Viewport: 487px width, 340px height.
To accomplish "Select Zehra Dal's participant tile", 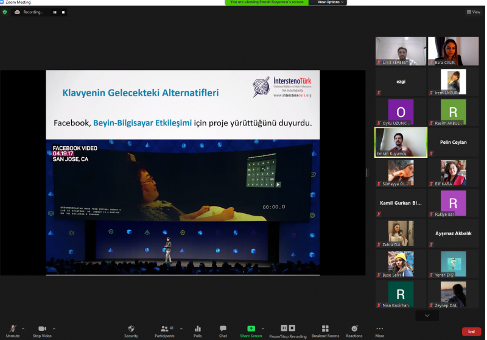I will pos(401,233).
